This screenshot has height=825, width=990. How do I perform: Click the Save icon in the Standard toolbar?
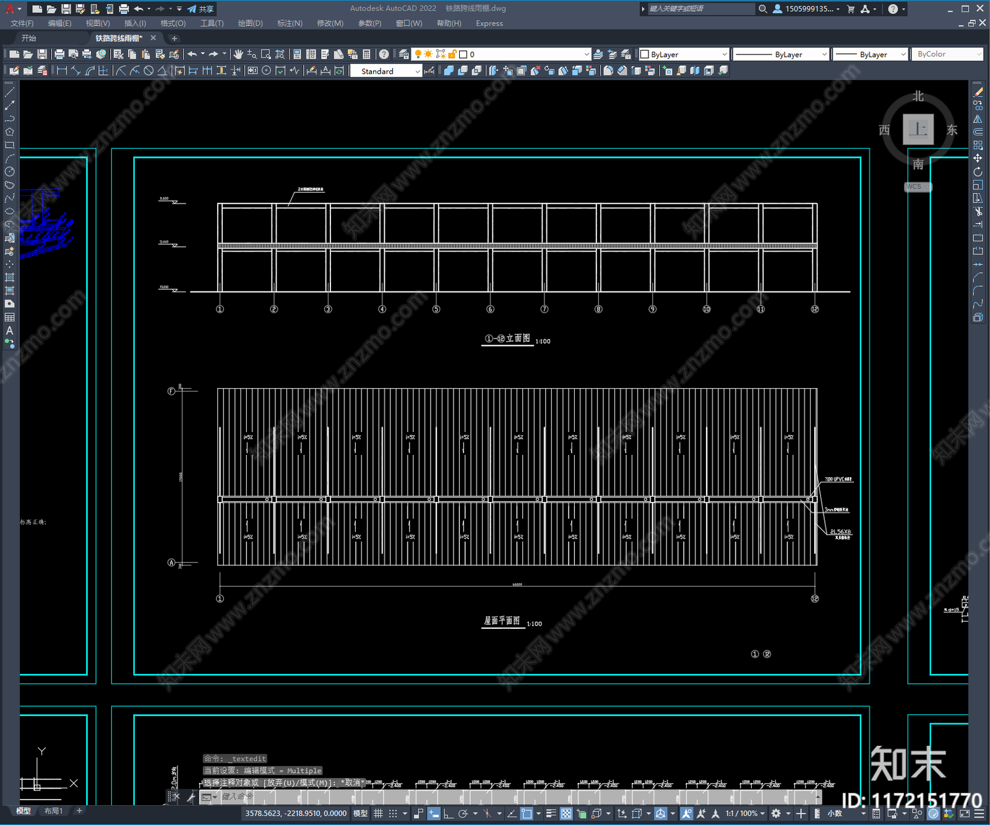[41, 54]
